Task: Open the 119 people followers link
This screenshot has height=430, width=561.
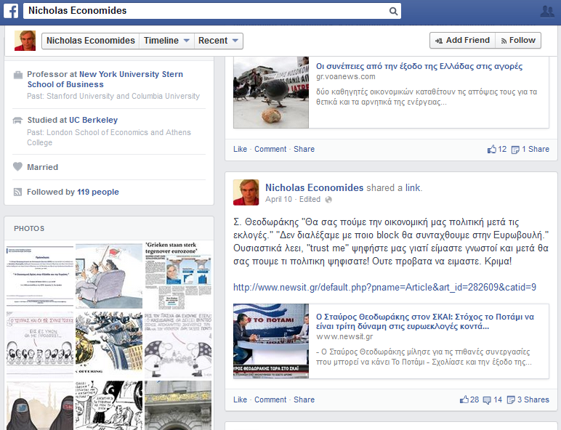Action: 98,192
